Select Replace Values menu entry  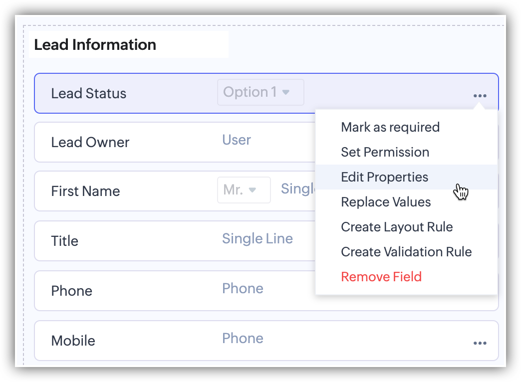point(386,202)
